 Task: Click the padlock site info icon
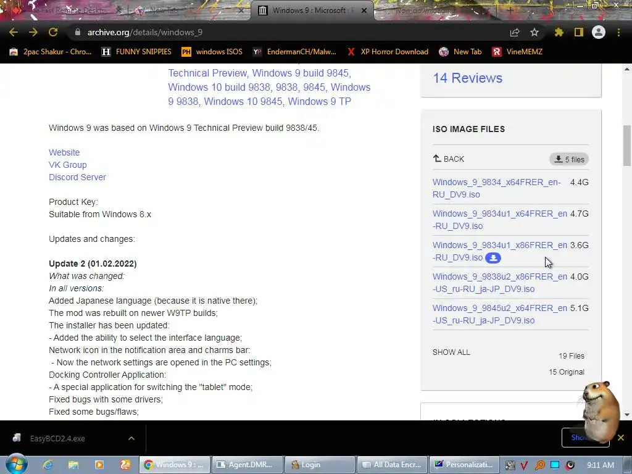[78, 32]
